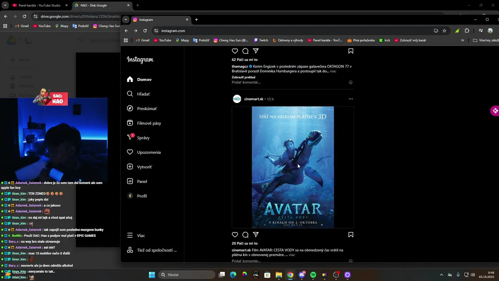Open Preskúmať explore page
This screenshot has height=281, width=499.
tap(142, 108)
